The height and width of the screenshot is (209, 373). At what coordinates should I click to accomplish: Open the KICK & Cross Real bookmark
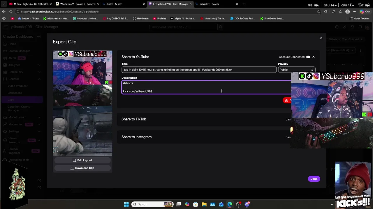tap(242, 19)
